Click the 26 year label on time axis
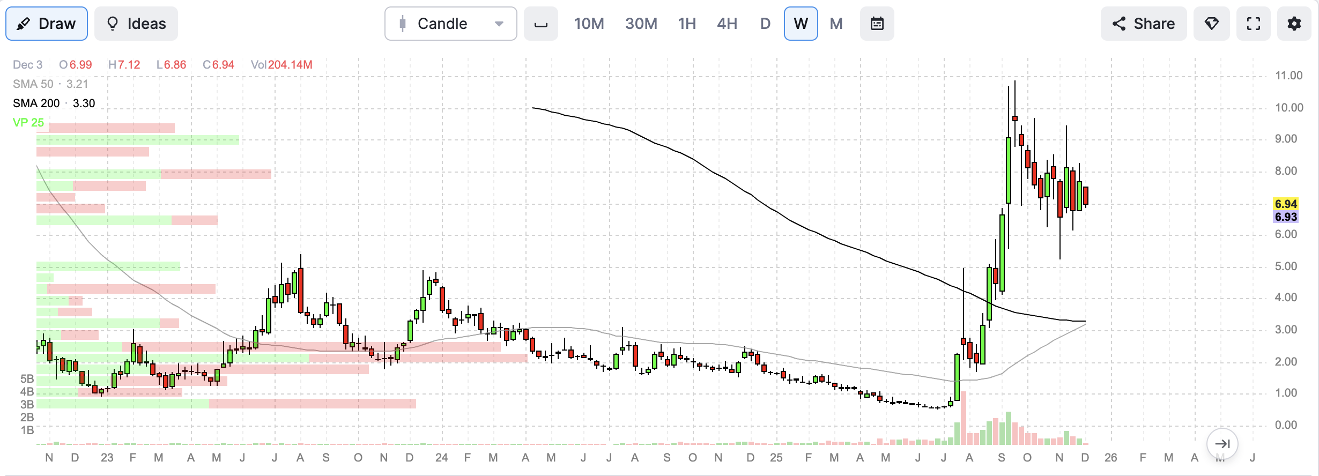This screenshot has width=1319, height=476. coord(1111,458)
